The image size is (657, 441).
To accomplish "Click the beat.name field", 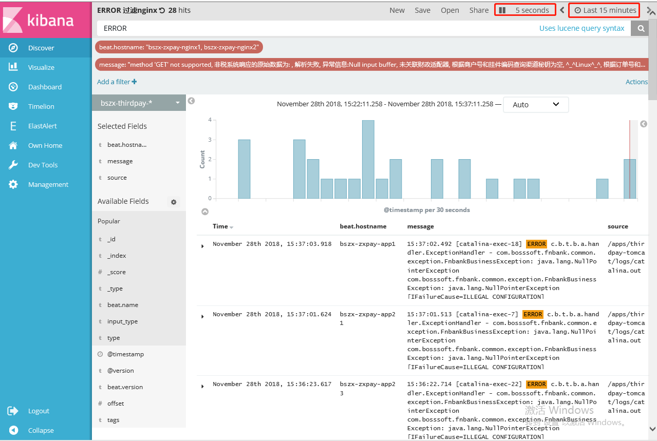I will [x=123, y=305].
